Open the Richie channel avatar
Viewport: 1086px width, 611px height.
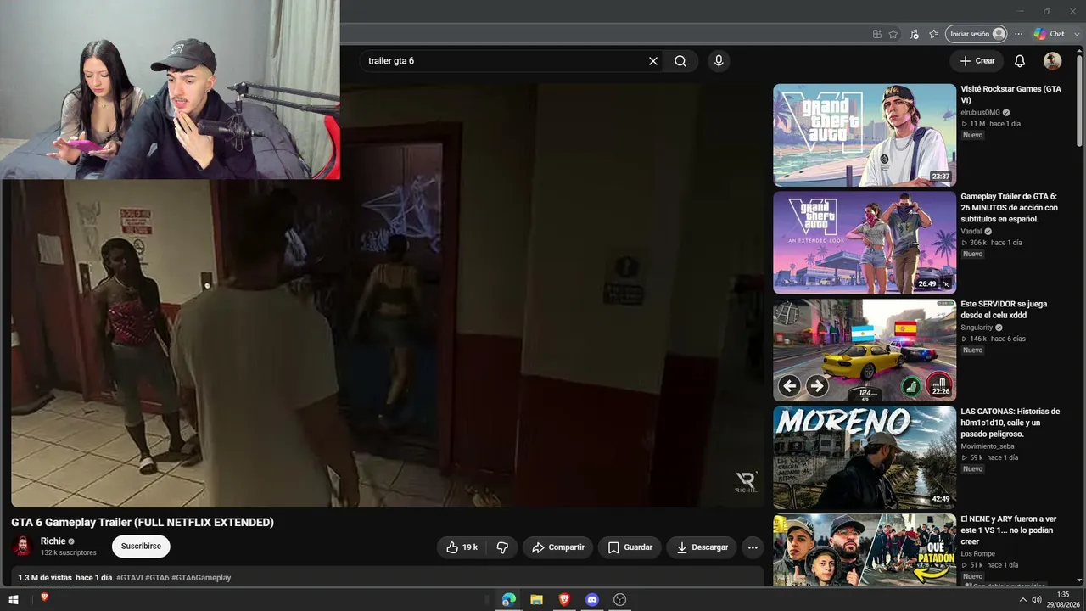coord(21,546)
